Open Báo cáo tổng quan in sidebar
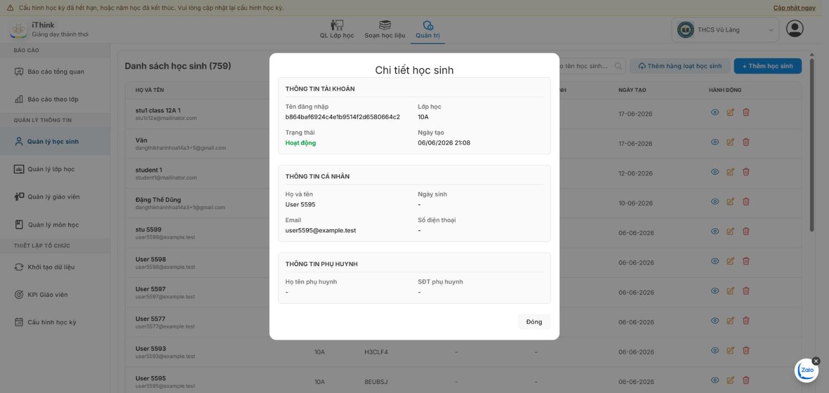The height and width of the screenshot is (393, 829). pyautogui.click(x=55, y=72)
